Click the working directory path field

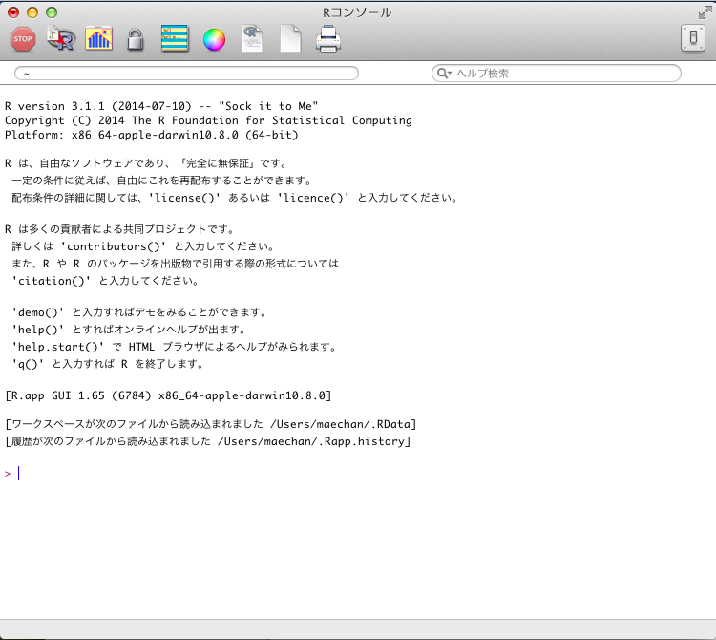click(186, 74)
